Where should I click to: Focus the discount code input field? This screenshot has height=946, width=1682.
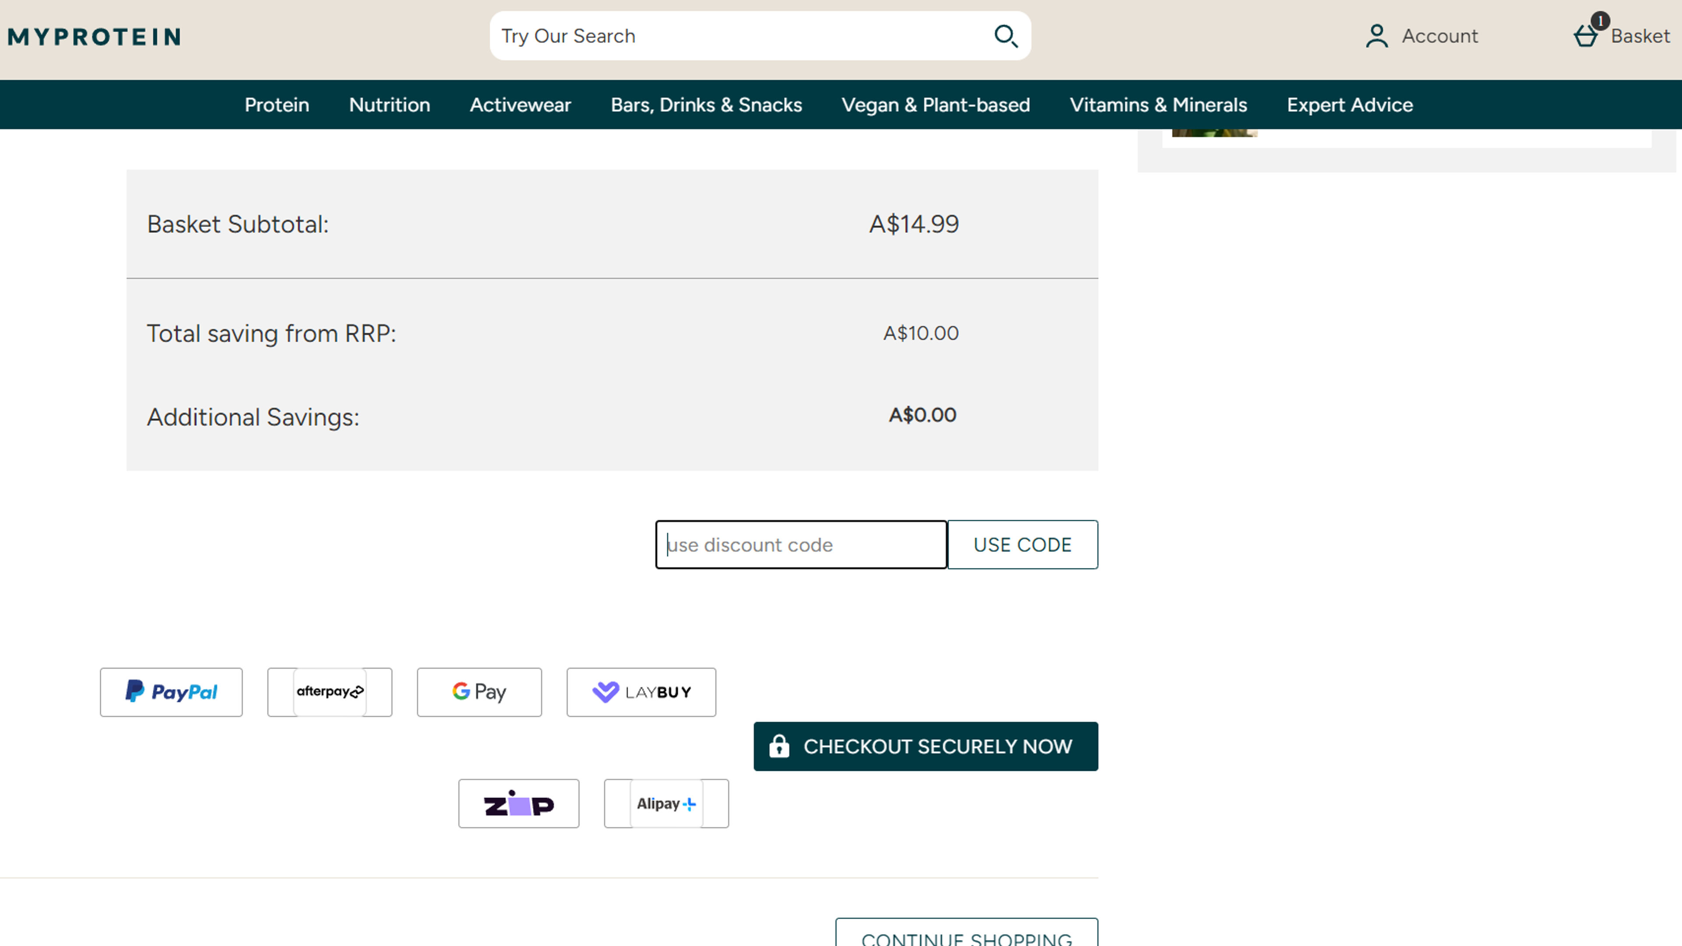801,544
